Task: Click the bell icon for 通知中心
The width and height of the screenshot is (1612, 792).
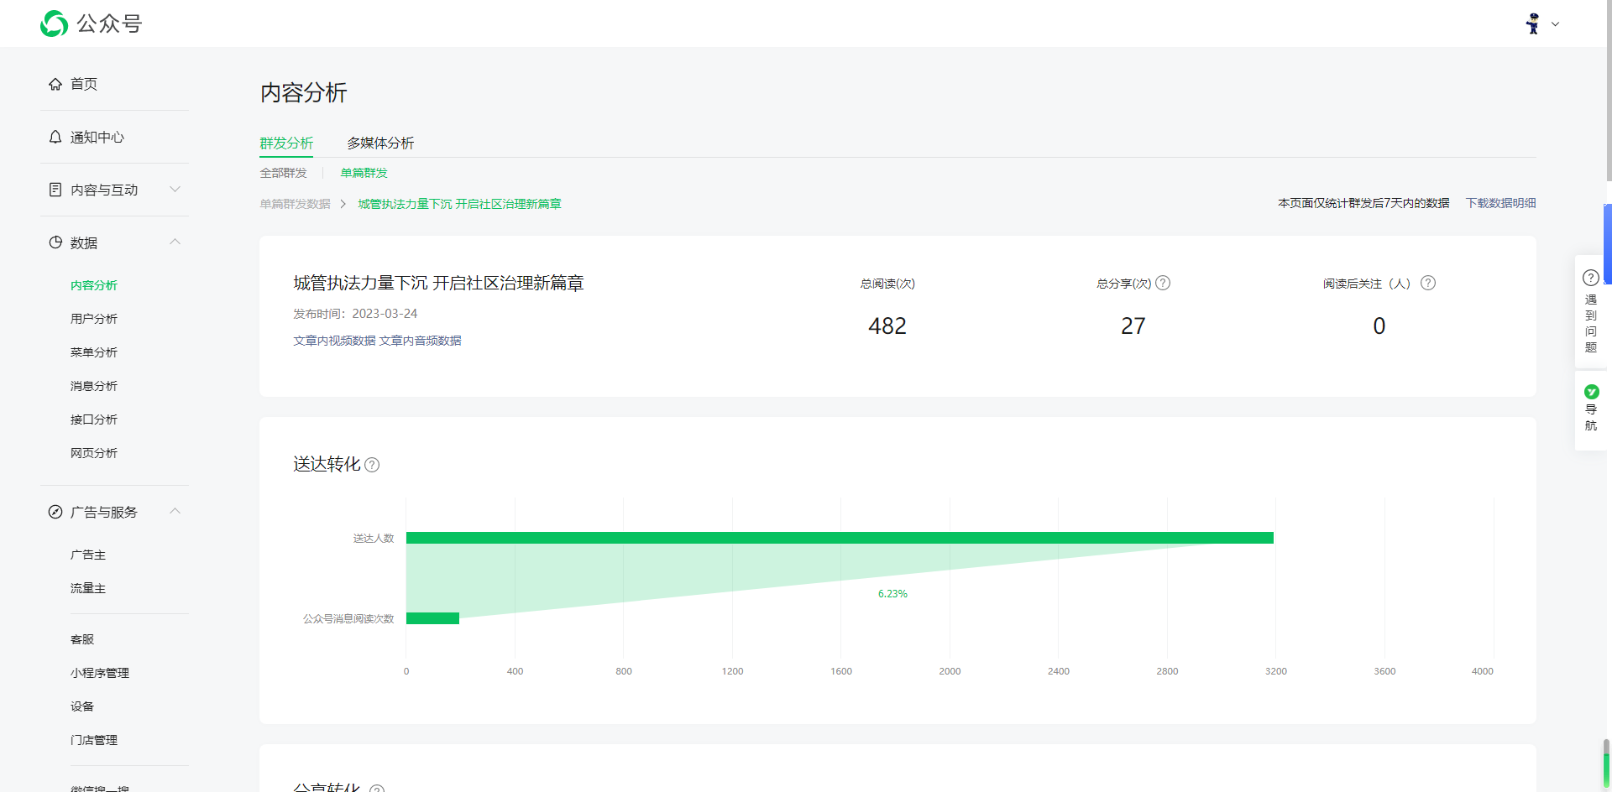Action: pyautogui.click(x=55, y=137)
